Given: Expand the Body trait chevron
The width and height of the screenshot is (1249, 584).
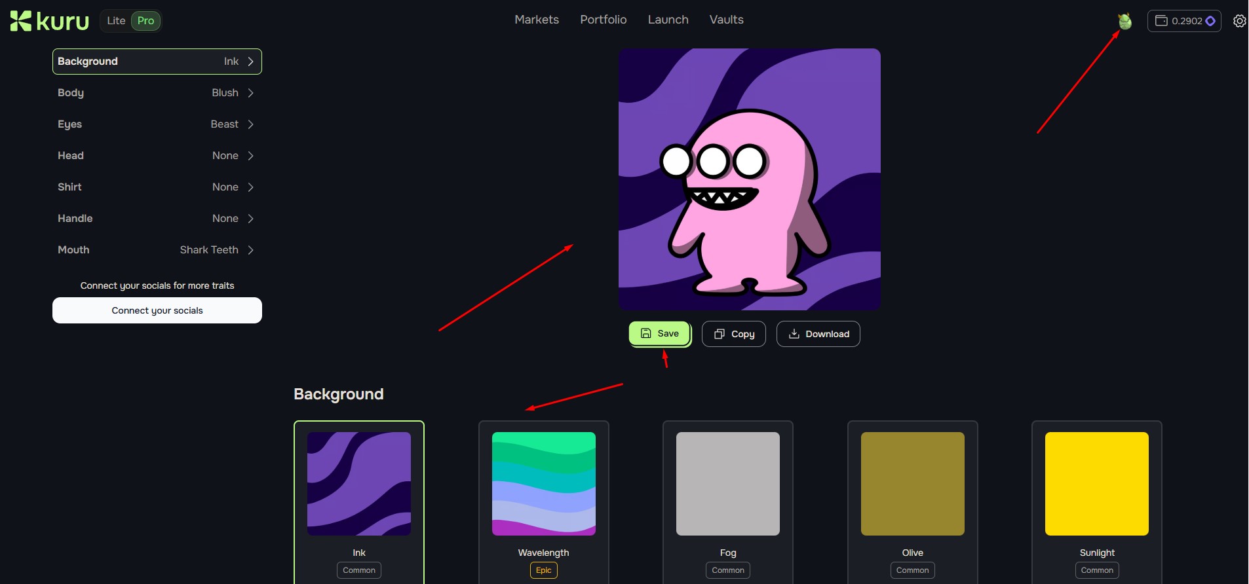Looking at the screenshot, I should coord(250,93).
